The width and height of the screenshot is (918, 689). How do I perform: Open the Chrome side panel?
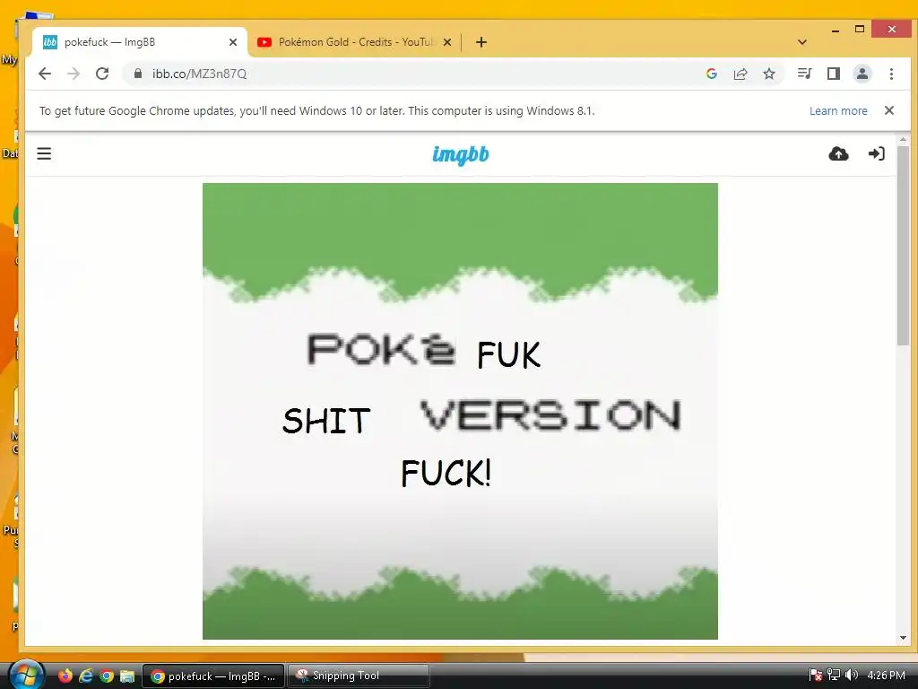[833, 74]
